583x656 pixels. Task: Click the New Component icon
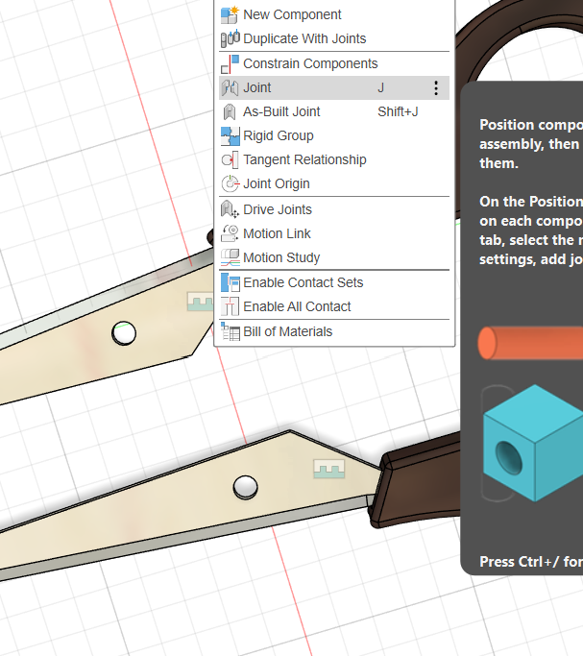(230, 14)
